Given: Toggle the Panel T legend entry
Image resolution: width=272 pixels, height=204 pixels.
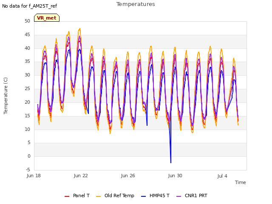Looking at the screenshot, I should click(x=77, y=195).
